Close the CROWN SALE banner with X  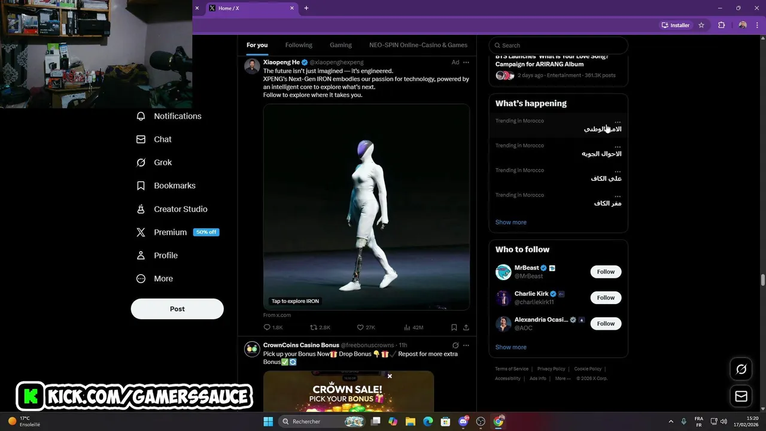pyautogui.click(x=390, y=377)
